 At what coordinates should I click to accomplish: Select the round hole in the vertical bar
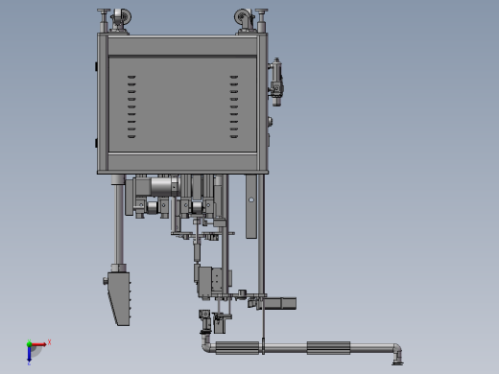(x=251, y=199)
